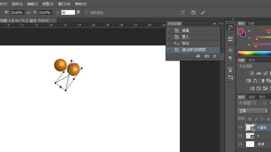Click the red foreground color swatch

[240, 32]
